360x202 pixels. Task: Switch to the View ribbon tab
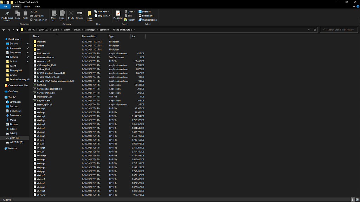[37, 6]
